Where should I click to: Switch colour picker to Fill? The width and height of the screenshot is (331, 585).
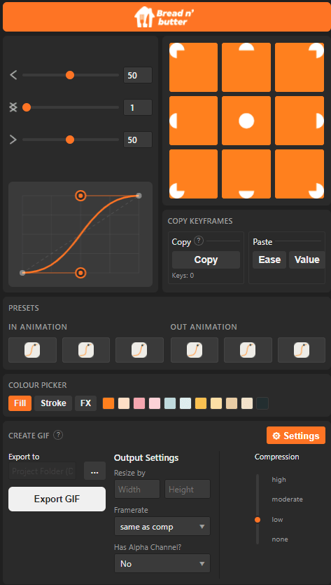coord(20,403)
